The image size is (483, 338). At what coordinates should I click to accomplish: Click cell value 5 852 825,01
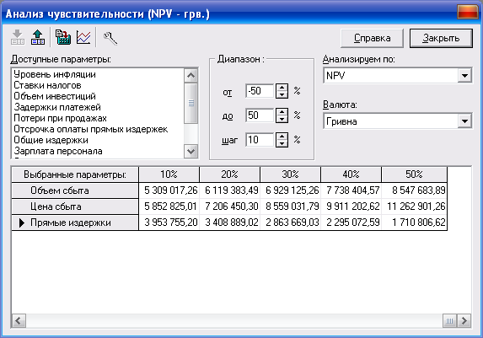point(169,207)
